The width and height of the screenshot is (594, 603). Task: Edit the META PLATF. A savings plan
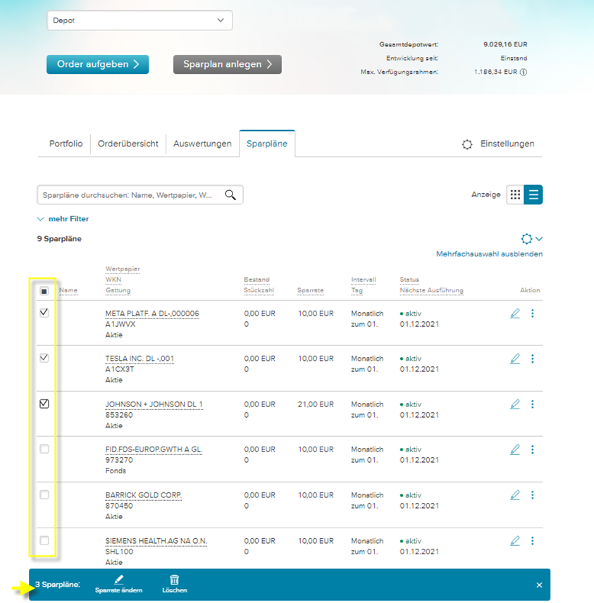(515, 313)
